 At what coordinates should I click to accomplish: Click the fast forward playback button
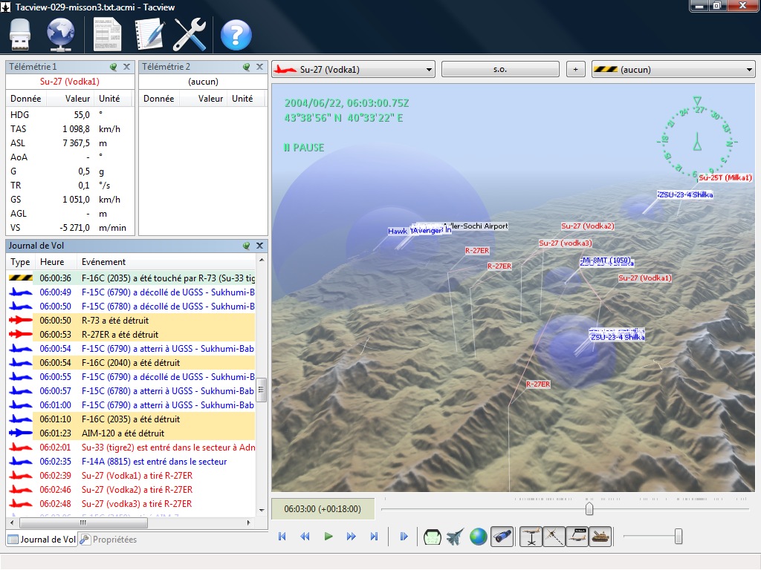pyautogui.click(x=351, y=536)
